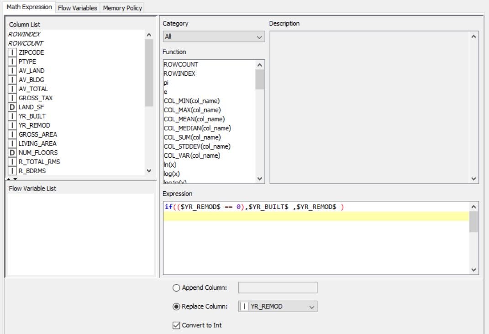Screen dimensions: 489x334
Task: Click Function list scrollbar down arrow
Action: [x=259, y=179]
